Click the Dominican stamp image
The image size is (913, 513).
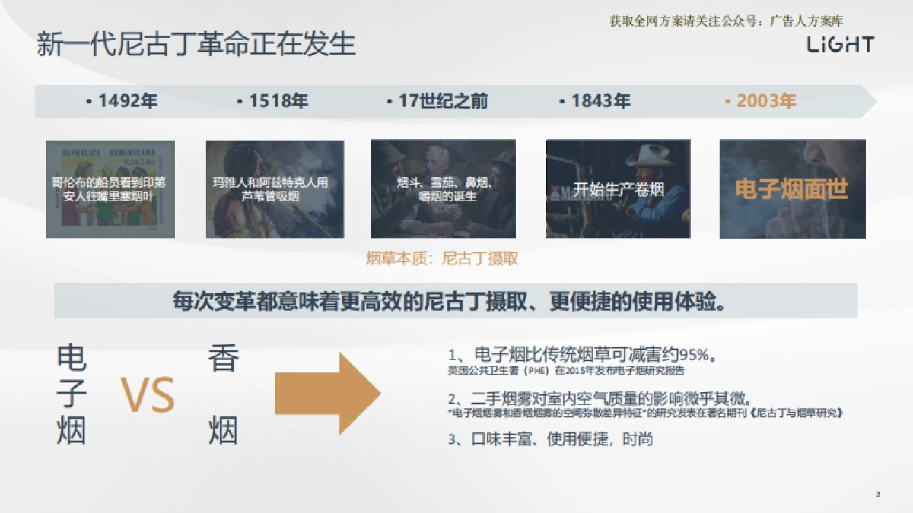pos(110,188)
